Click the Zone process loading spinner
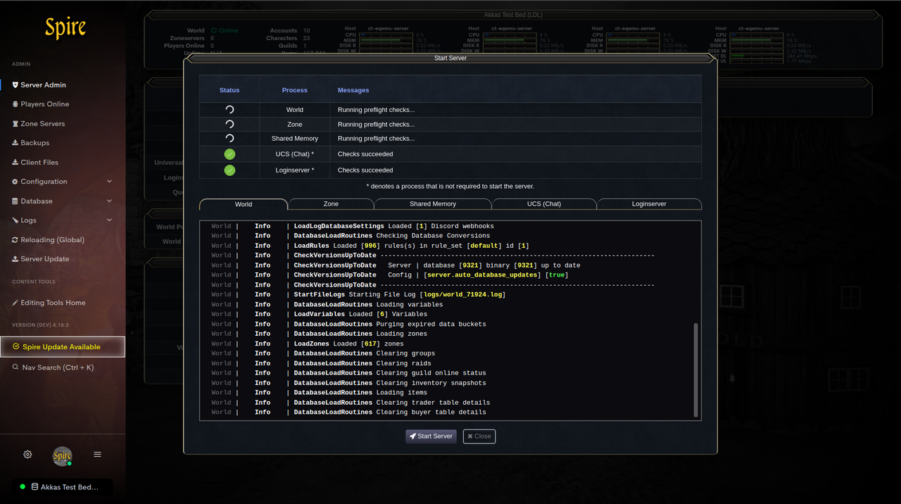 (x=229, y=124)
